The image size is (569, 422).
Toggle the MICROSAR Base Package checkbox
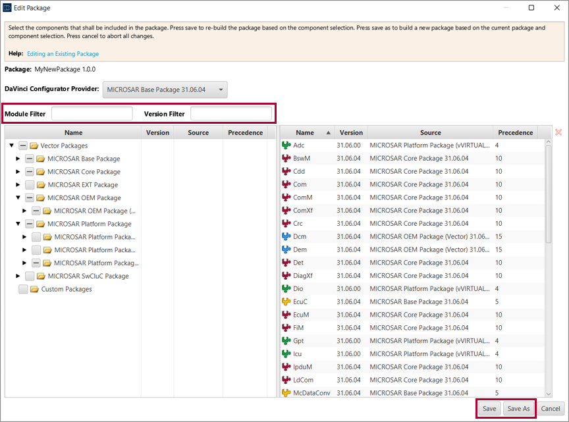coord(30,159)
